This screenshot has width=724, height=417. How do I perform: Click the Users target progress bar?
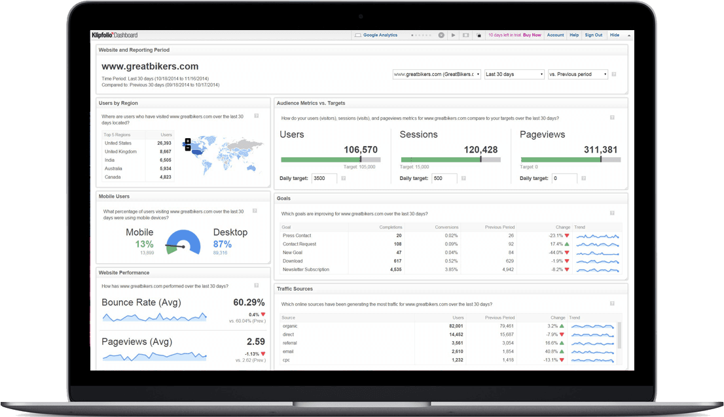pyautogui.click(x=330, y=159)
